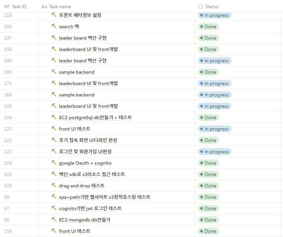Click the hammer icon in row 196

tap(54, 49)
